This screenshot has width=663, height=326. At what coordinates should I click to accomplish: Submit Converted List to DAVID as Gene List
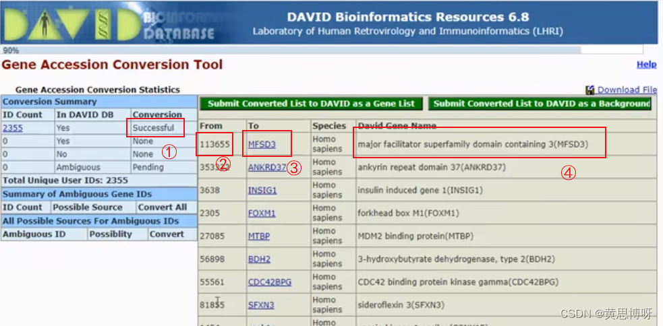point(311,104)
